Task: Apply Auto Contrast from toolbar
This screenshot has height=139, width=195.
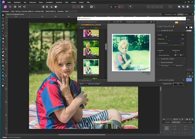Action: (x=47, y=7)
